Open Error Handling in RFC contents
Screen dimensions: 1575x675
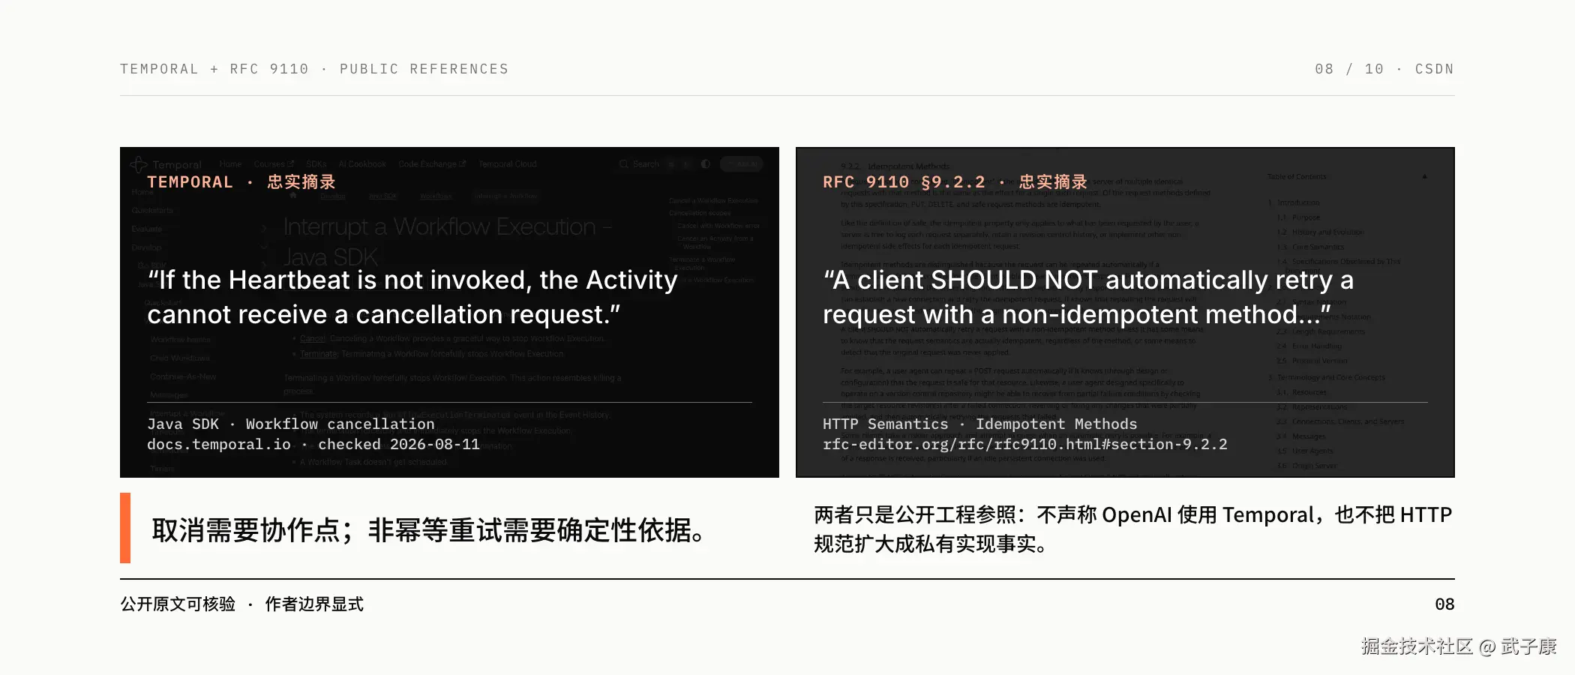coord(1316,346)
